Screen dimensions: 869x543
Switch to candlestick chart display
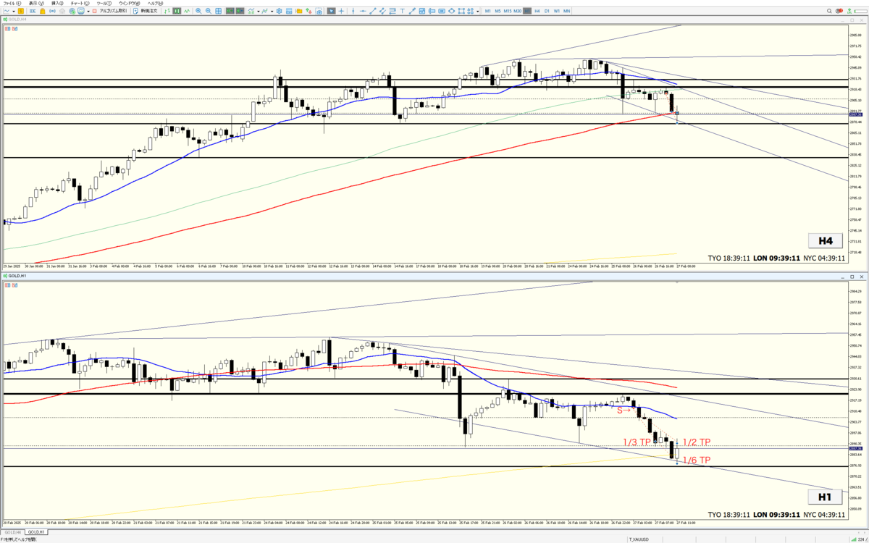(177, 11)
